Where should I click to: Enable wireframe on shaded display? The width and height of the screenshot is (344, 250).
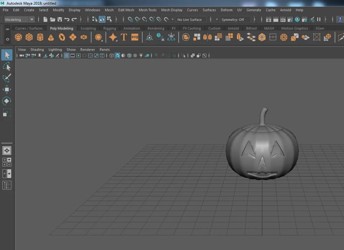pos(129,56)
